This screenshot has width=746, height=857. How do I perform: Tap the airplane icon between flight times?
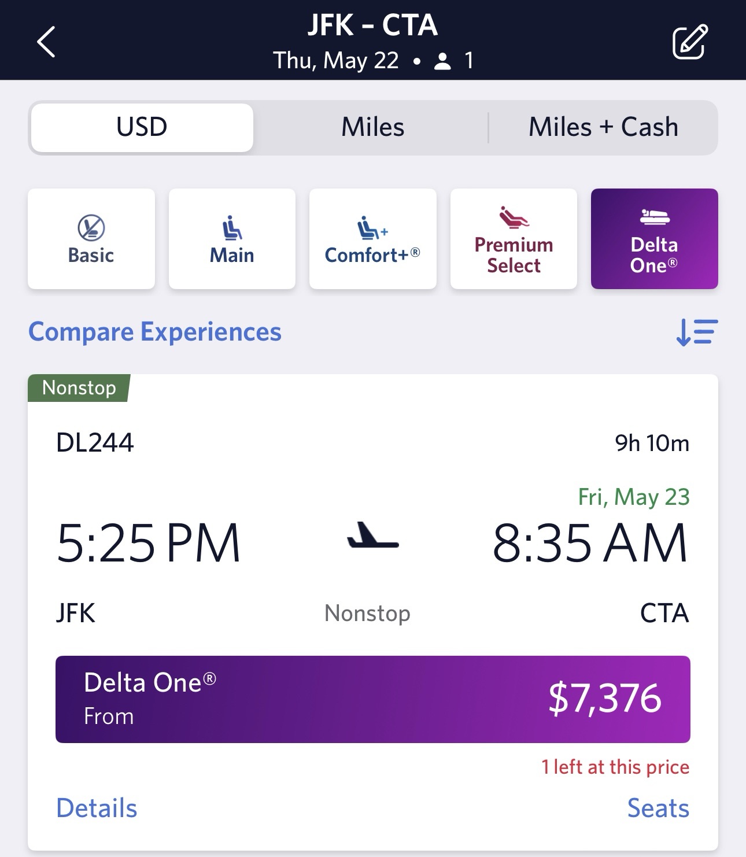[372, 536]
